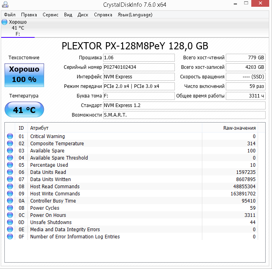Select the Percentage Used attribute text

(x=49, y=165)
